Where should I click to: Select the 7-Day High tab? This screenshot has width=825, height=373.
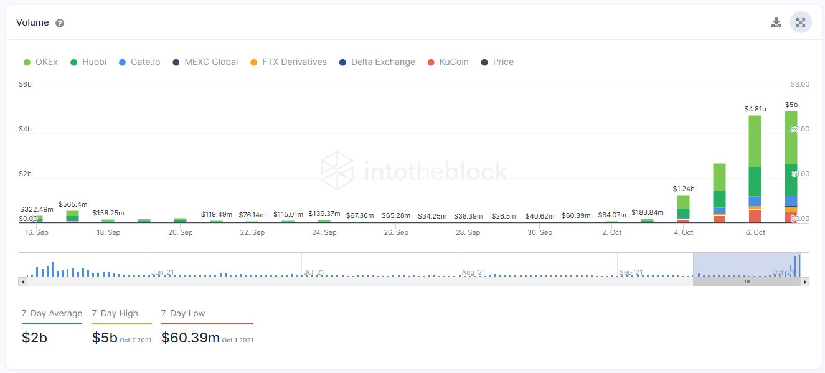click(x=115, y=313)
